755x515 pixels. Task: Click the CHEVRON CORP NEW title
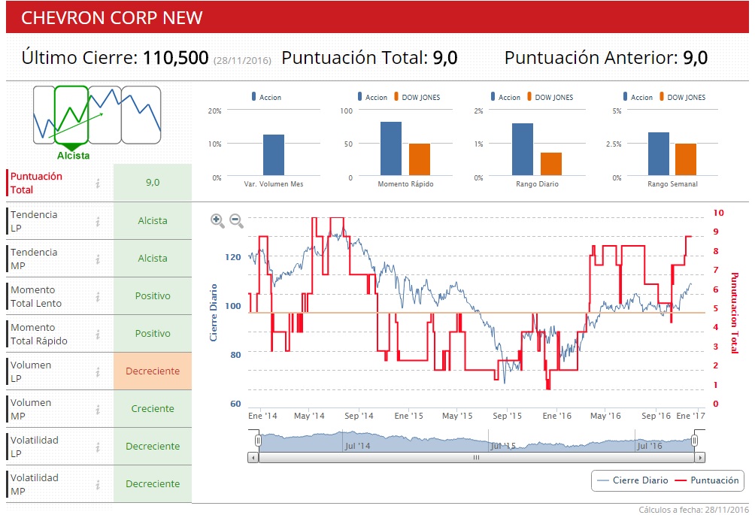[112, 18]
